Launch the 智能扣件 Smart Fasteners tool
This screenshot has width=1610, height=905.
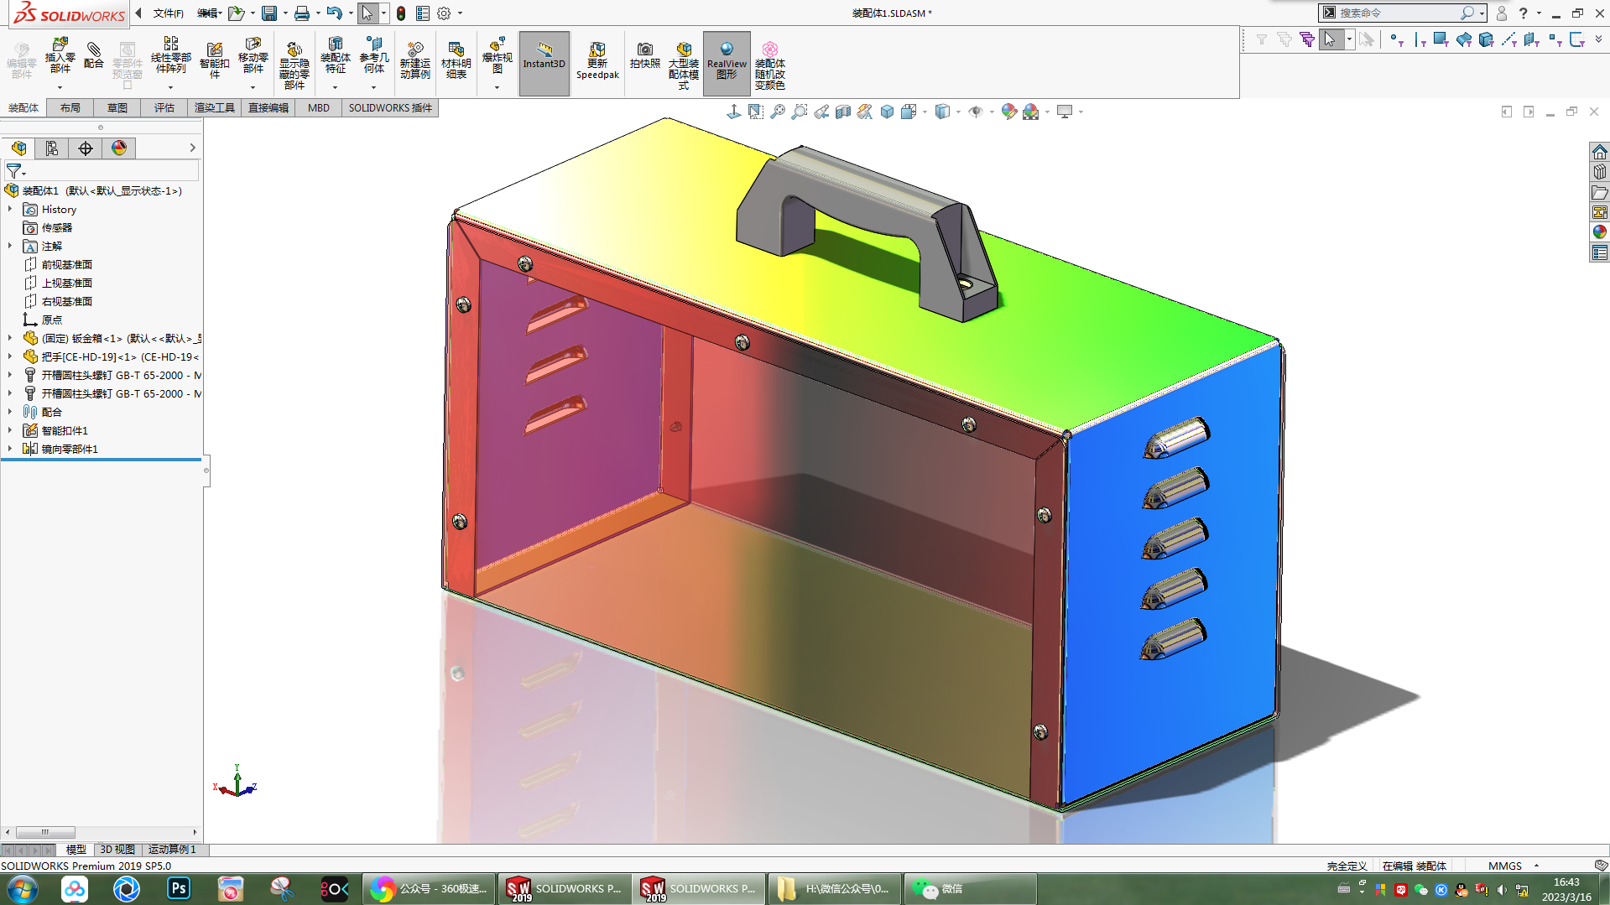point(214,60)
